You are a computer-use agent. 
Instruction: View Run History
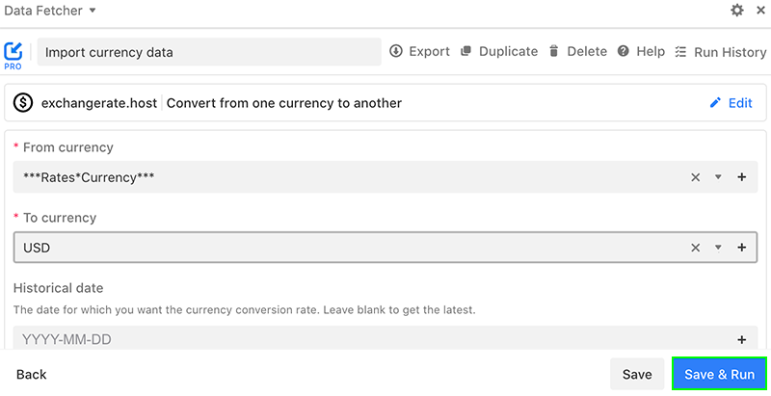[x=720, y=52]
